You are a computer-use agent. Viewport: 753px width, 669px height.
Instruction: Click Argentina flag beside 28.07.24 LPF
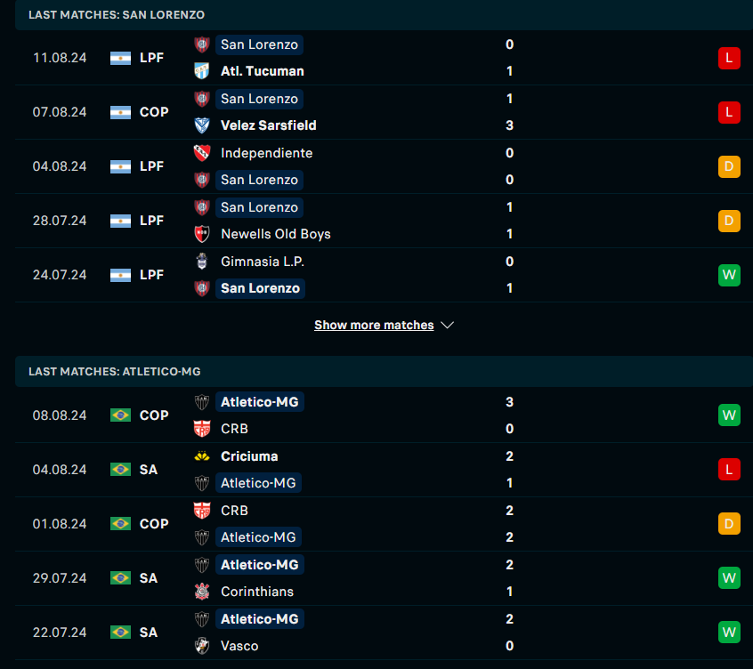coord(120,221)
